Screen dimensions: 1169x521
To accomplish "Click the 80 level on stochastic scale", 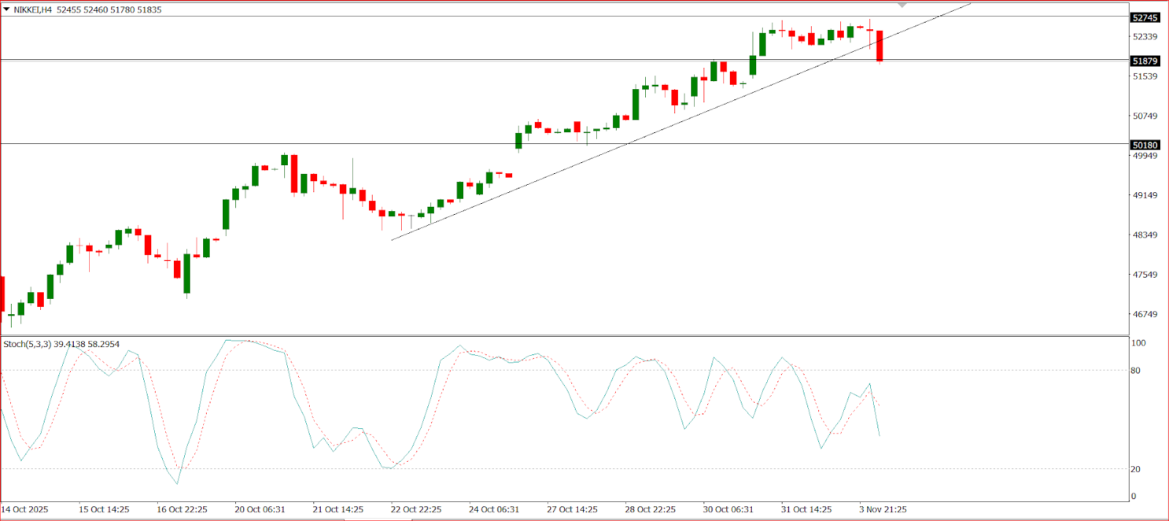I will click(x=1135, y=370).
